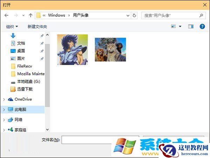This screenshot has width=210, height=158.
Task: Select the Windows breadcrumb in path
Action: 56,15
